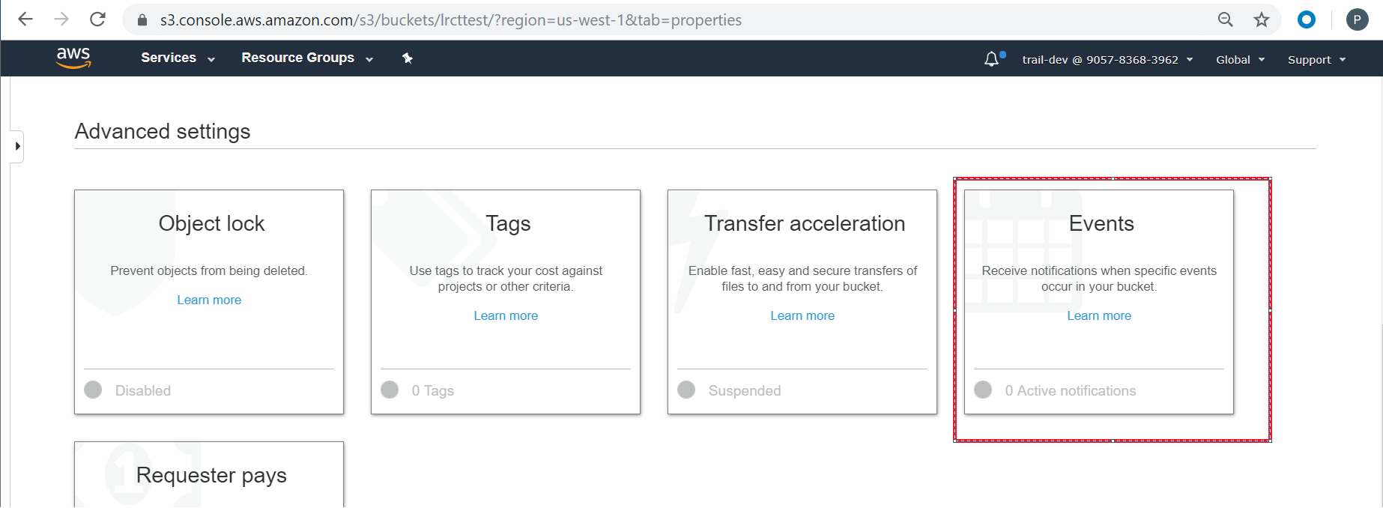Expand the collapsed left side panel arrow
Image resolution: width=1383 pixels, height=508 pixels.
17,146
